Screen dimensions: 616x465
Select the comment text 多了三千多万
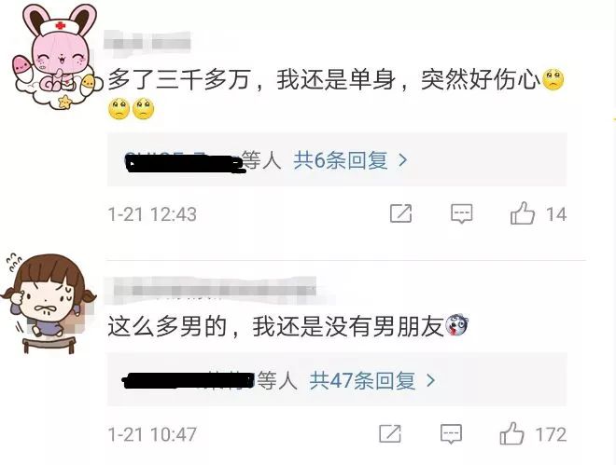pyautogui.click(x=179, y=79)
